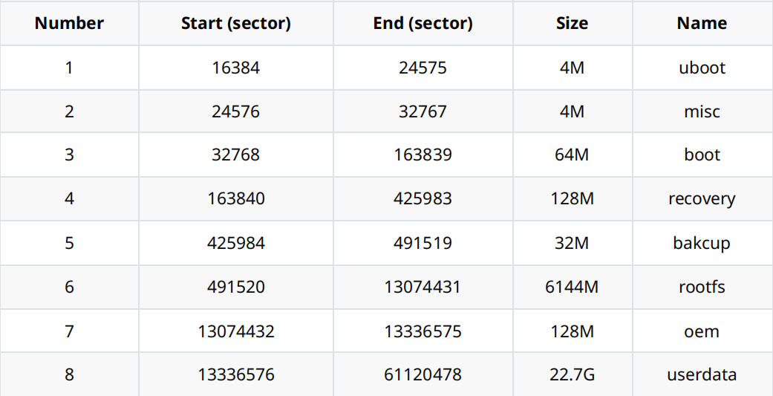773x396 pixels.
Task: Select the misc partition name cell
Action: [702, 111]
